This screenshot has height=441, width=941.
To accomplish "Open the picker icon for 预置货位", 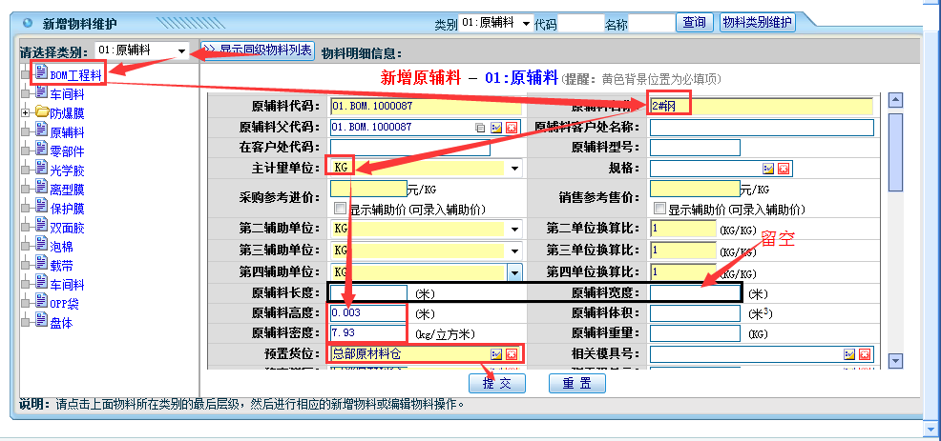I will [x=495, y=354].
